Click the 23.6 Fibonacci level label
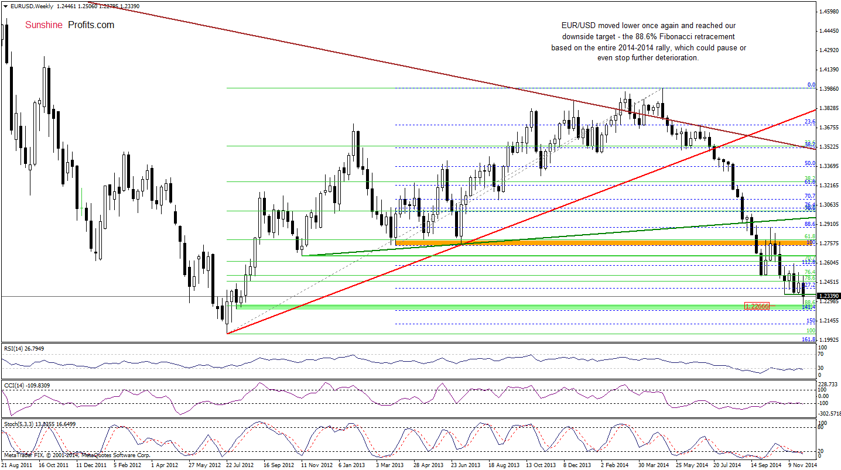The width and height of the screenshot is (841, 470). click(811, 122)
